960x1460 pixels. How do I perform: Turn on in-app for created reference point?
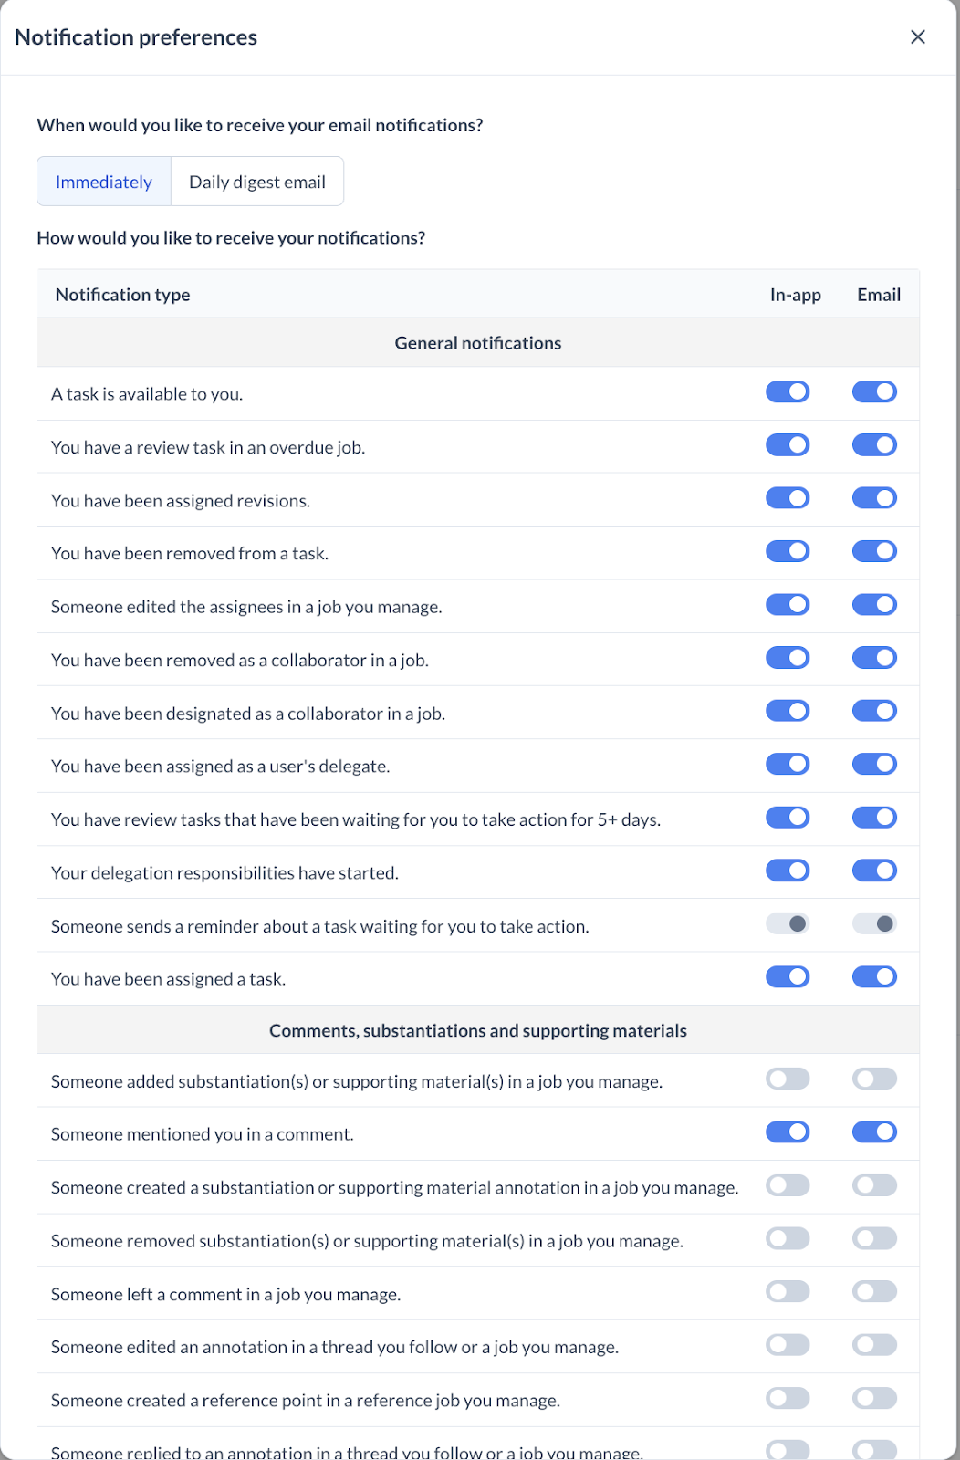788,1398
